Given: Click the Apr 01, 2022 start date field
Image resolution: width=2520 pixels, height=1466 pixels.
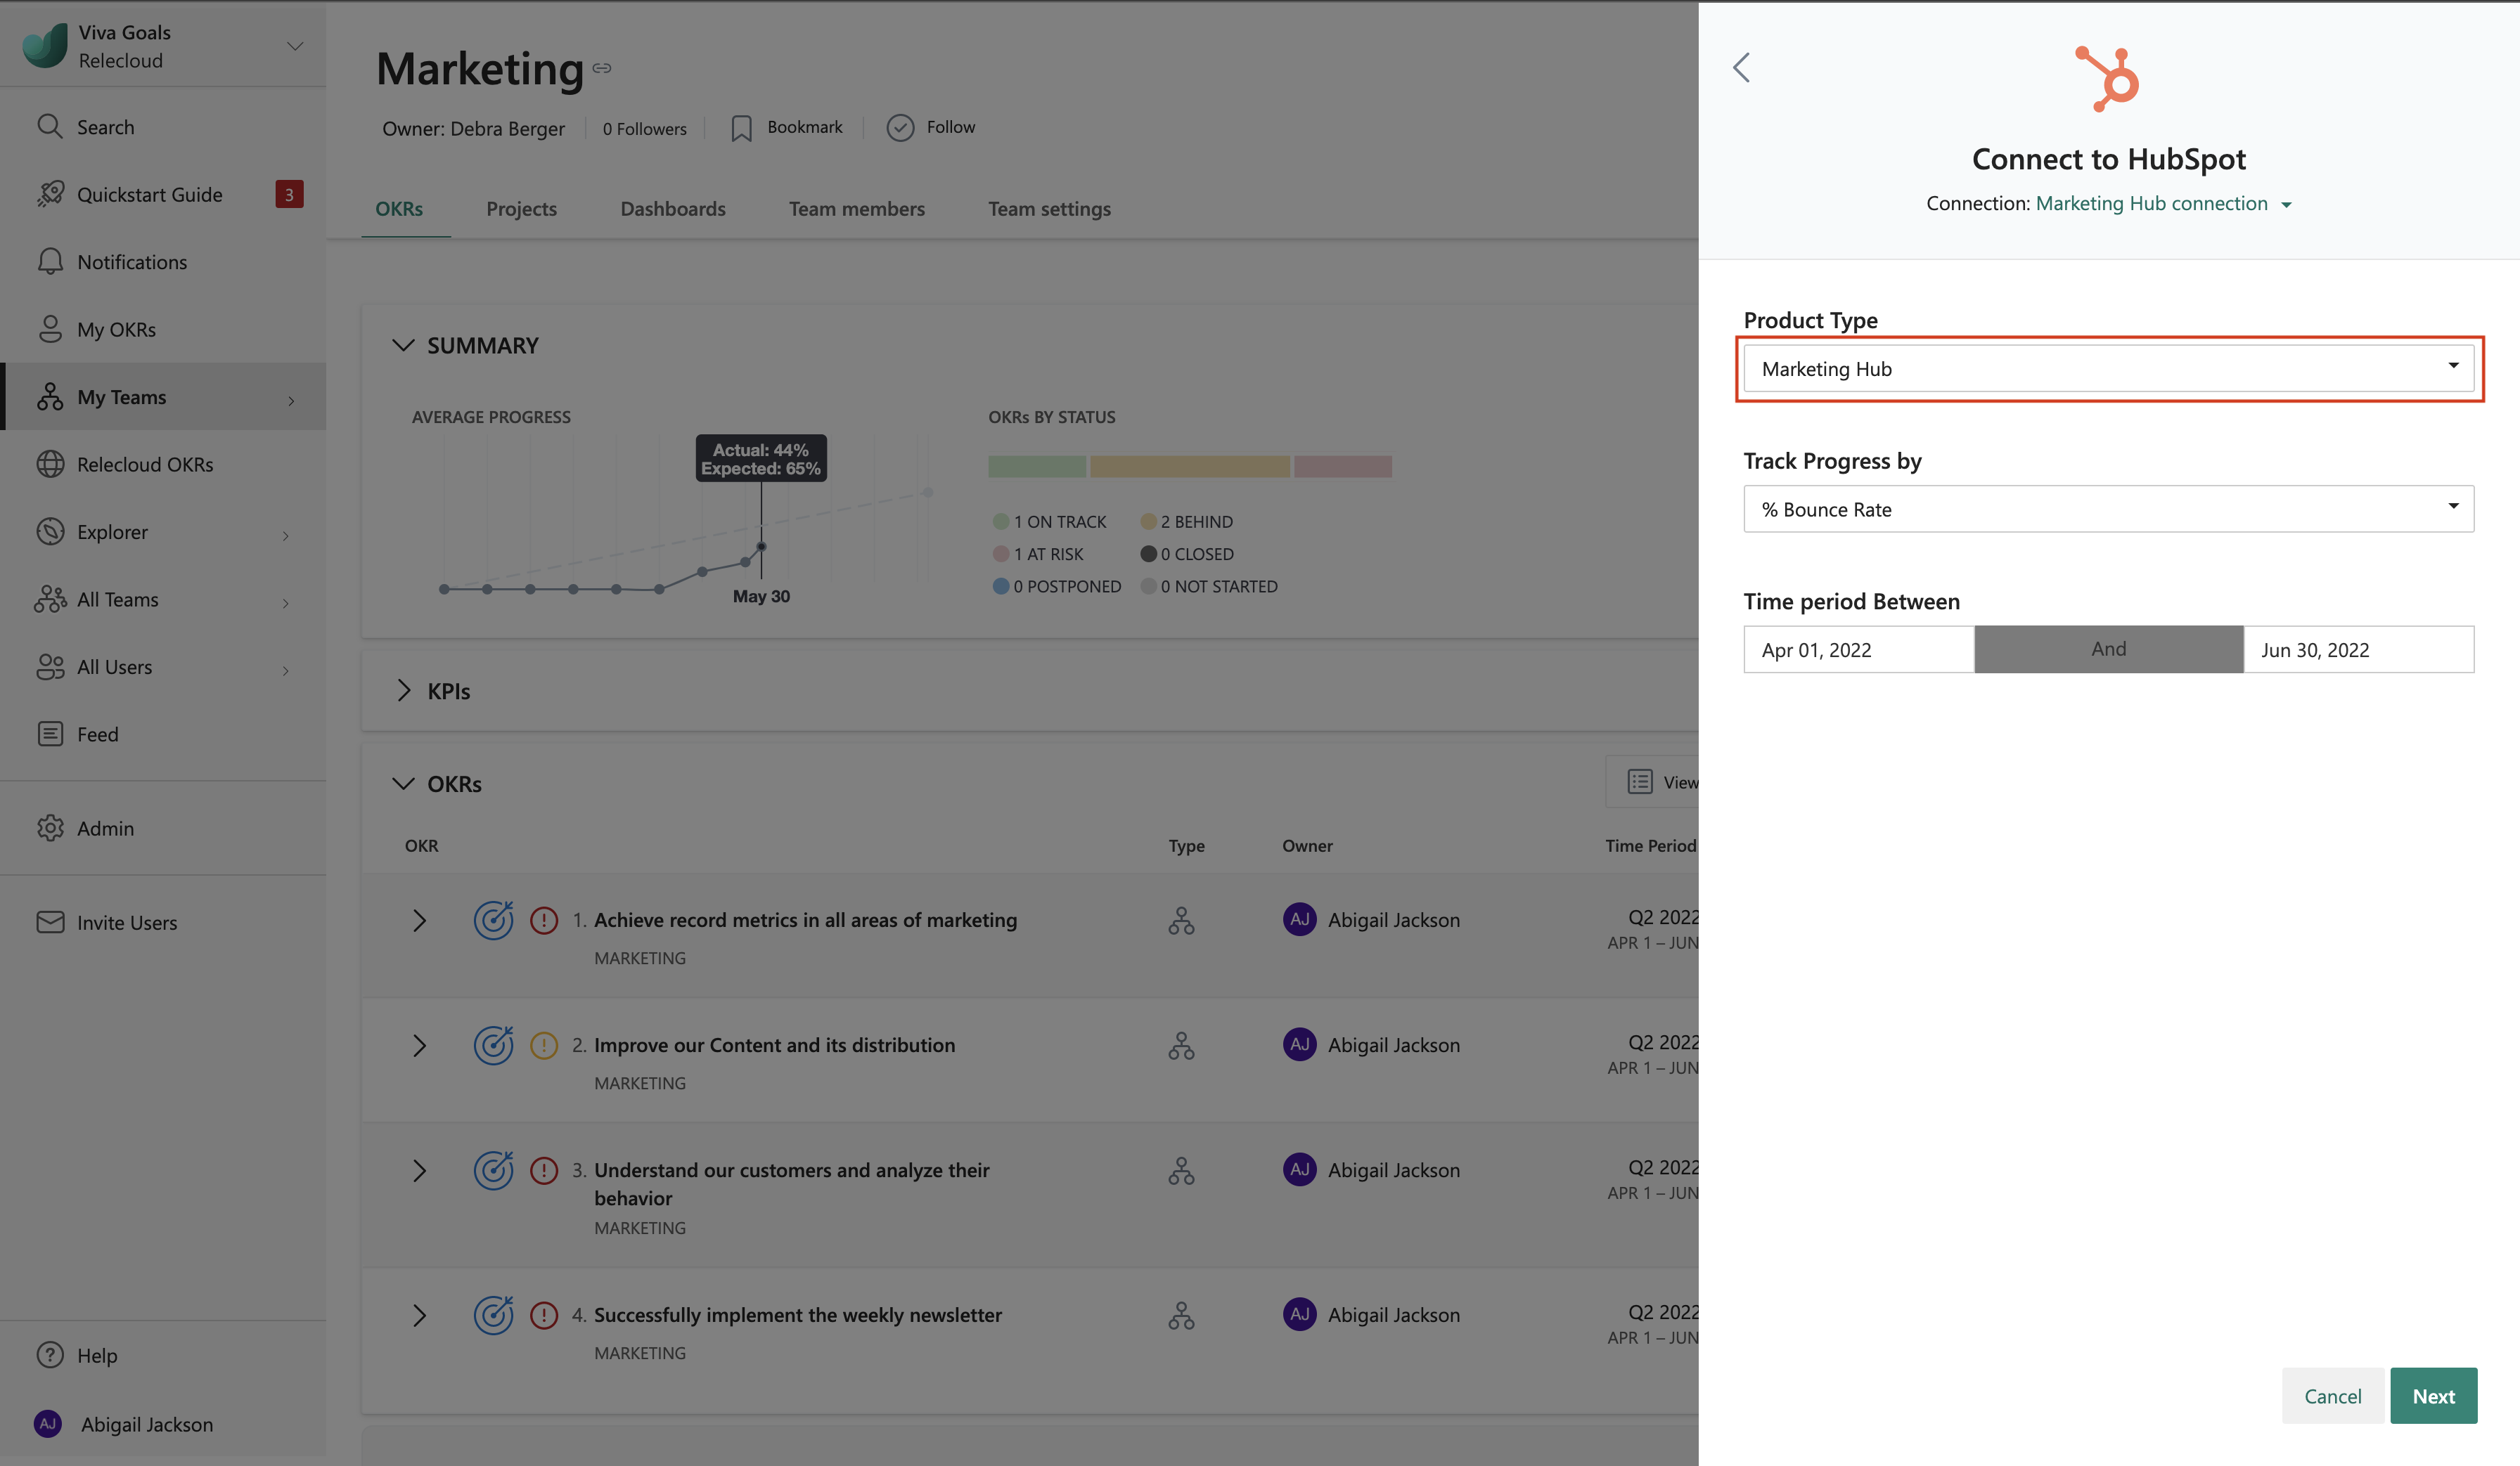Looking at the screenshot, I should (x=1858, y=649).
